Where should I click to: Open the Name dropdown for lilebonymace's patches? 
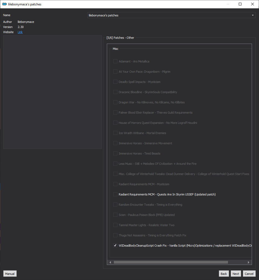pyautogui.click(x=172, y=15)
